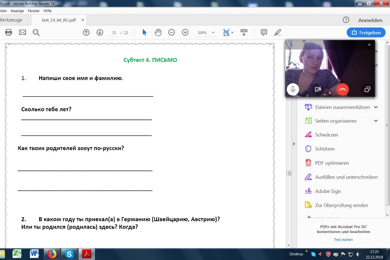Go to next page with down arrow

[100, 32]
